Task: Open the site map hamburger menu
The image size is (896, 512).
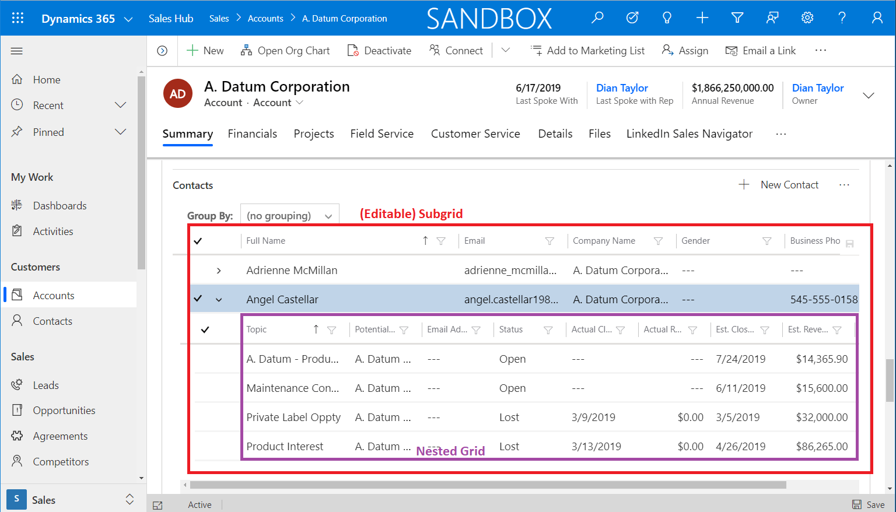Action: (x=16, y=51)
